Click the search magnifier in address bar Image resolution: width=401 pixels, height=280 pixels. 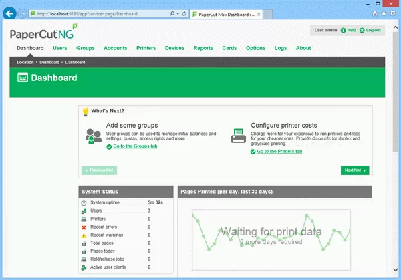[x=172, y=13]
